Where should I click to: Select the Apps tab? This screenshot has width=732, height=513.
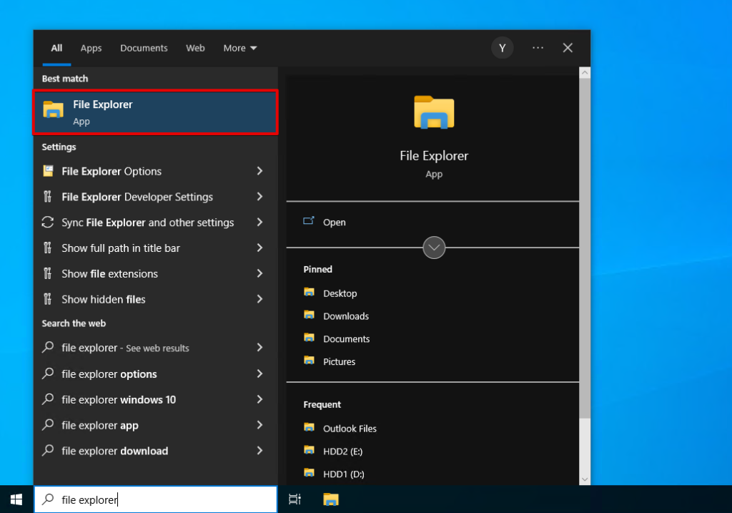pos(90,47)
